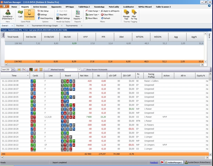
Task: Open the application menu button
Action: [x=5, y=6]
